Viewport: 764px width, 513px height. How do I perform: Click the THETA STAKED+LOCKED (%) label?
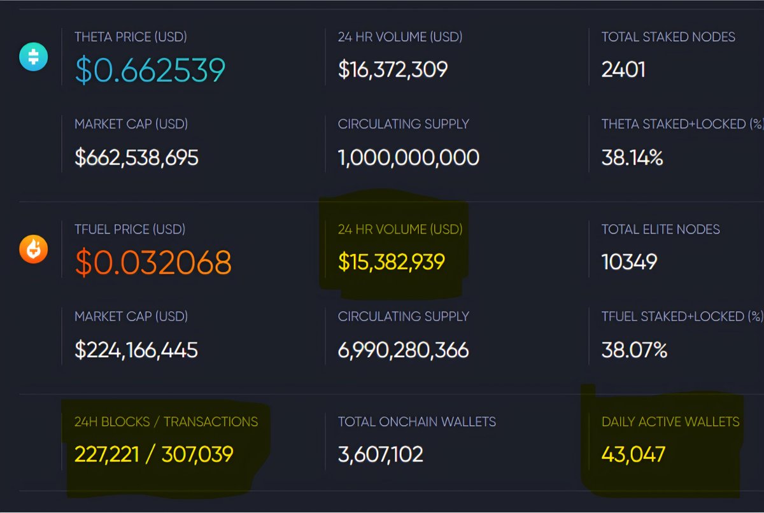(x=683, y=123)
